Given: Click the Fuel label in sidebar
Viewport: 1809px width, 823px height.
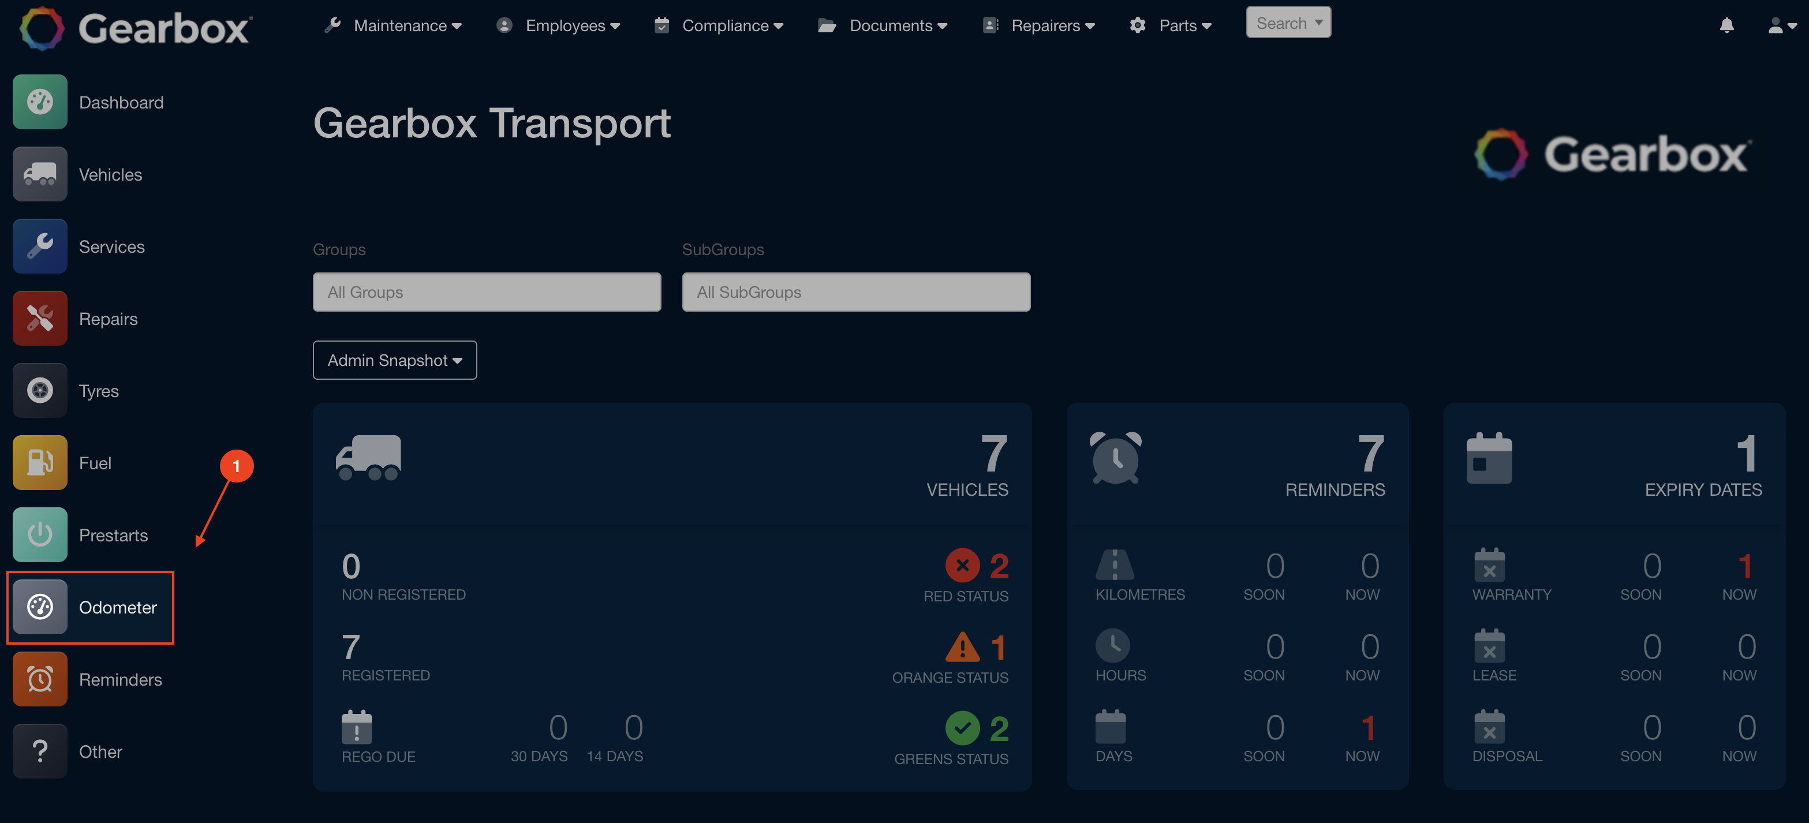Looking at the screenshot, I should pyautogui.click(x=95, y=463).
